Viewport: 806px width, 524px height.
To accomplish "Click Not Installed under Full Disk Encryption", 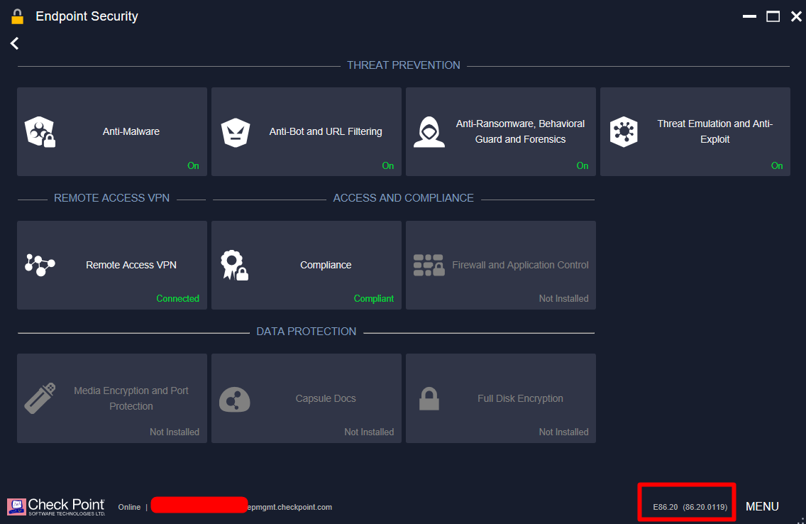I will coord(564,432).
